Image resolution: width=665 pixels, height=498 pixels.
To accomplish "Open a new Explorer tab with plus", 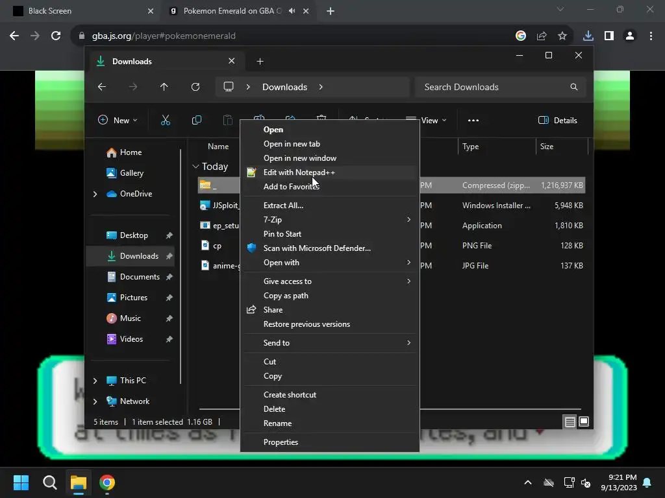I will [260, 62].
